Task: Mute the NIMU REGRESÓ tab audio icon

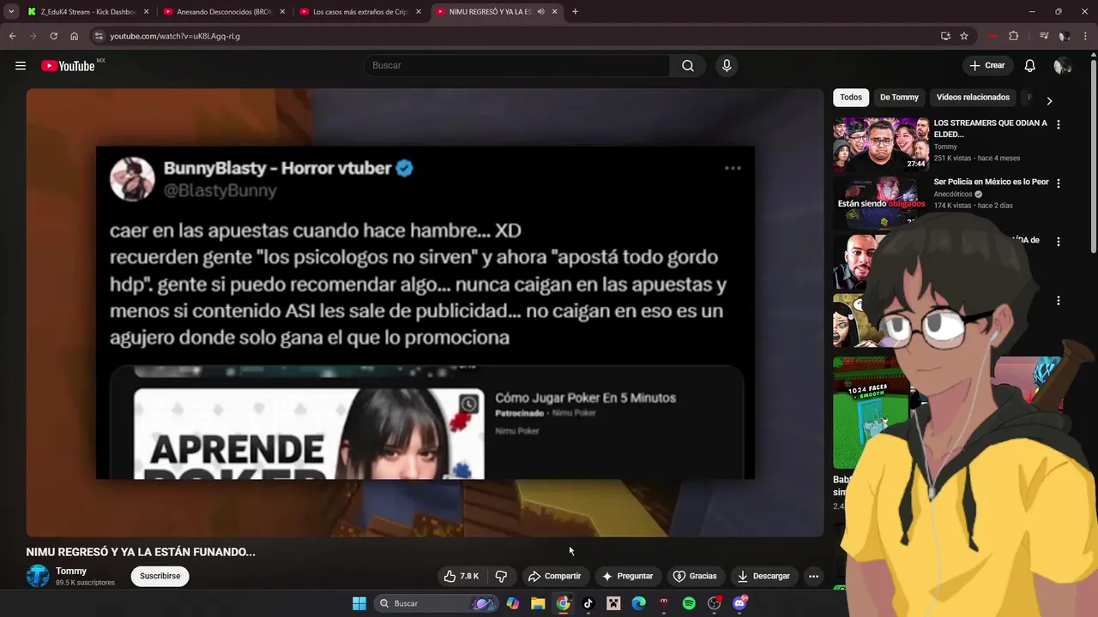Action: pyautogui.click(x=541, y=12)
